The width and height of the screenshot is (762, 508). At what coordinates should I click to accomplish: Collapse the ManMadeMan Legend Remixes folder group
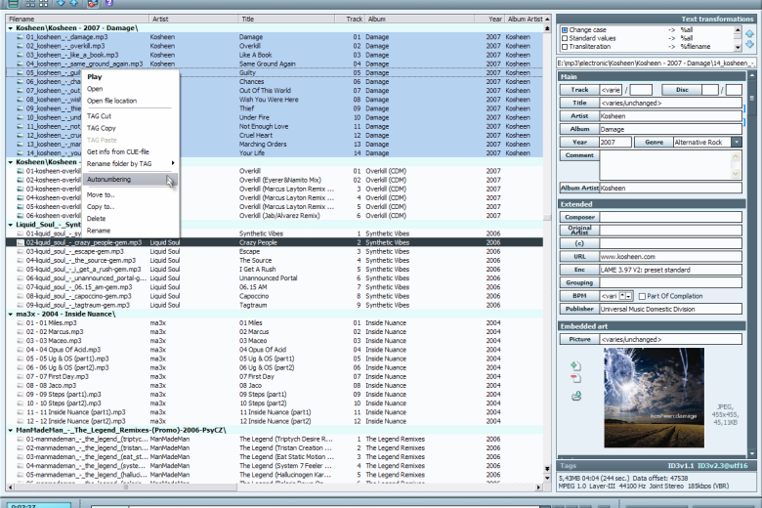pyautogui.click(x=10, y=431)
